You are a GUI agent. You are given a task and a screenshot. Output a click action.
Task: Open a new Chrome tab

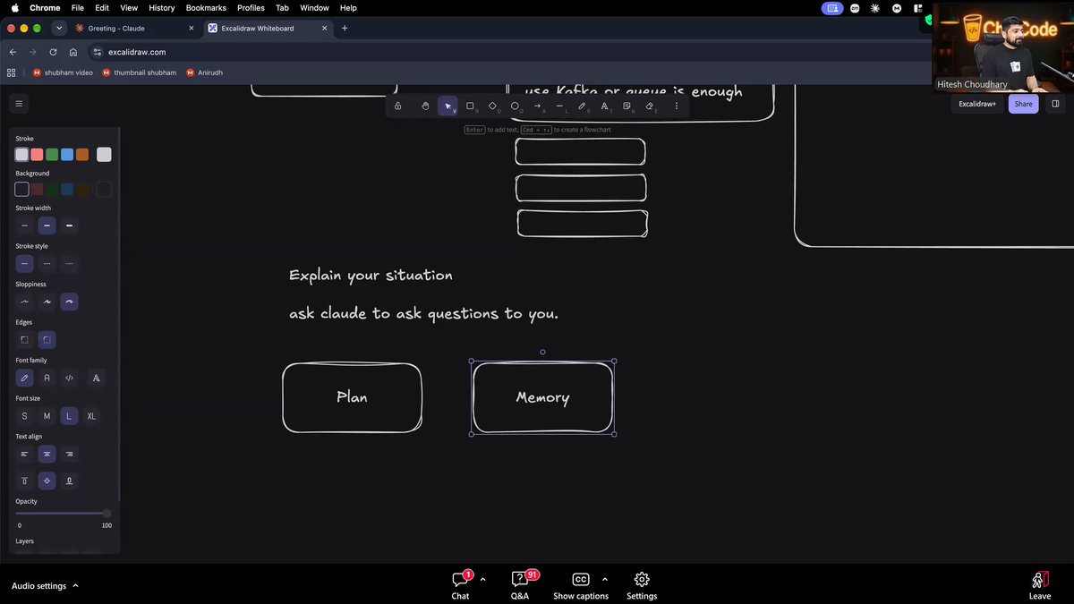click(345, 28)
